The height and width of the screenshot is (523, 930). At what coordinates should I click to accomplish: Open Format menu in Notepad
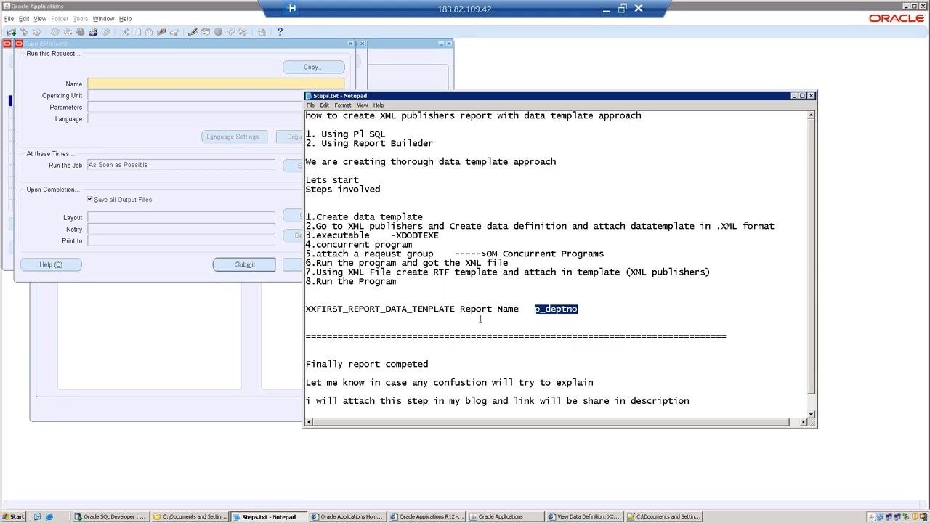(343, 105)
